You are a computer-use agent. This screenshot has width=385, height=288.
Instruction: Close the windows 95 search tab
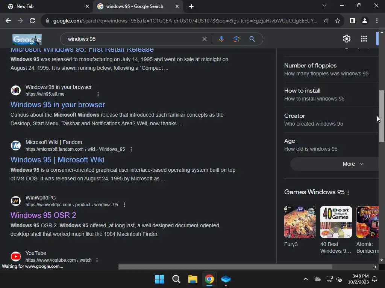[x=177, y=6]
